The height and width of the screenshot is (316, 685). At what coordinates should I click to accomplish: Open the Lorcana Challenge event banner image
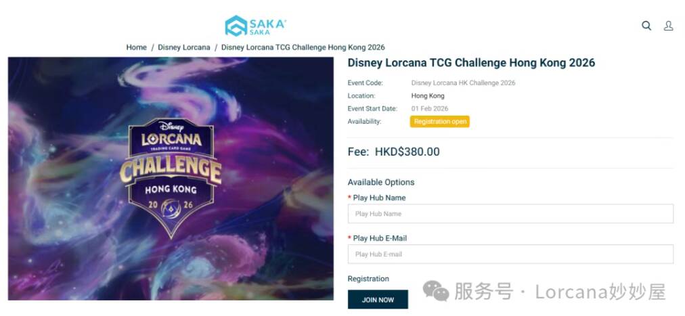coord(171,179)
